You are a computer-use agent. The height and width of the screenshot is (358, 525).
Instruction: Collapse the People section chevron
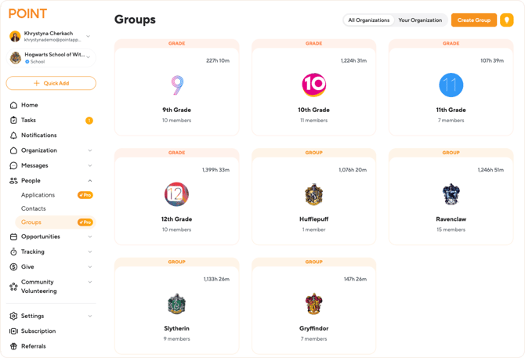[x=90, y=181]
